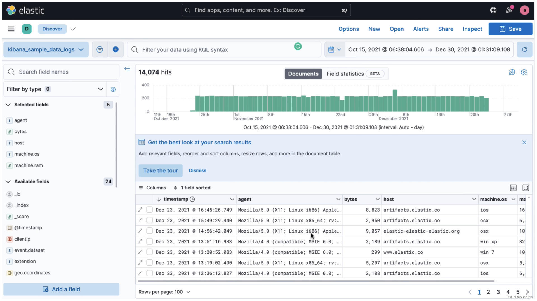Select checkbox for 16:45:26.749 row

pyautogui.click(x=150, y=210)
